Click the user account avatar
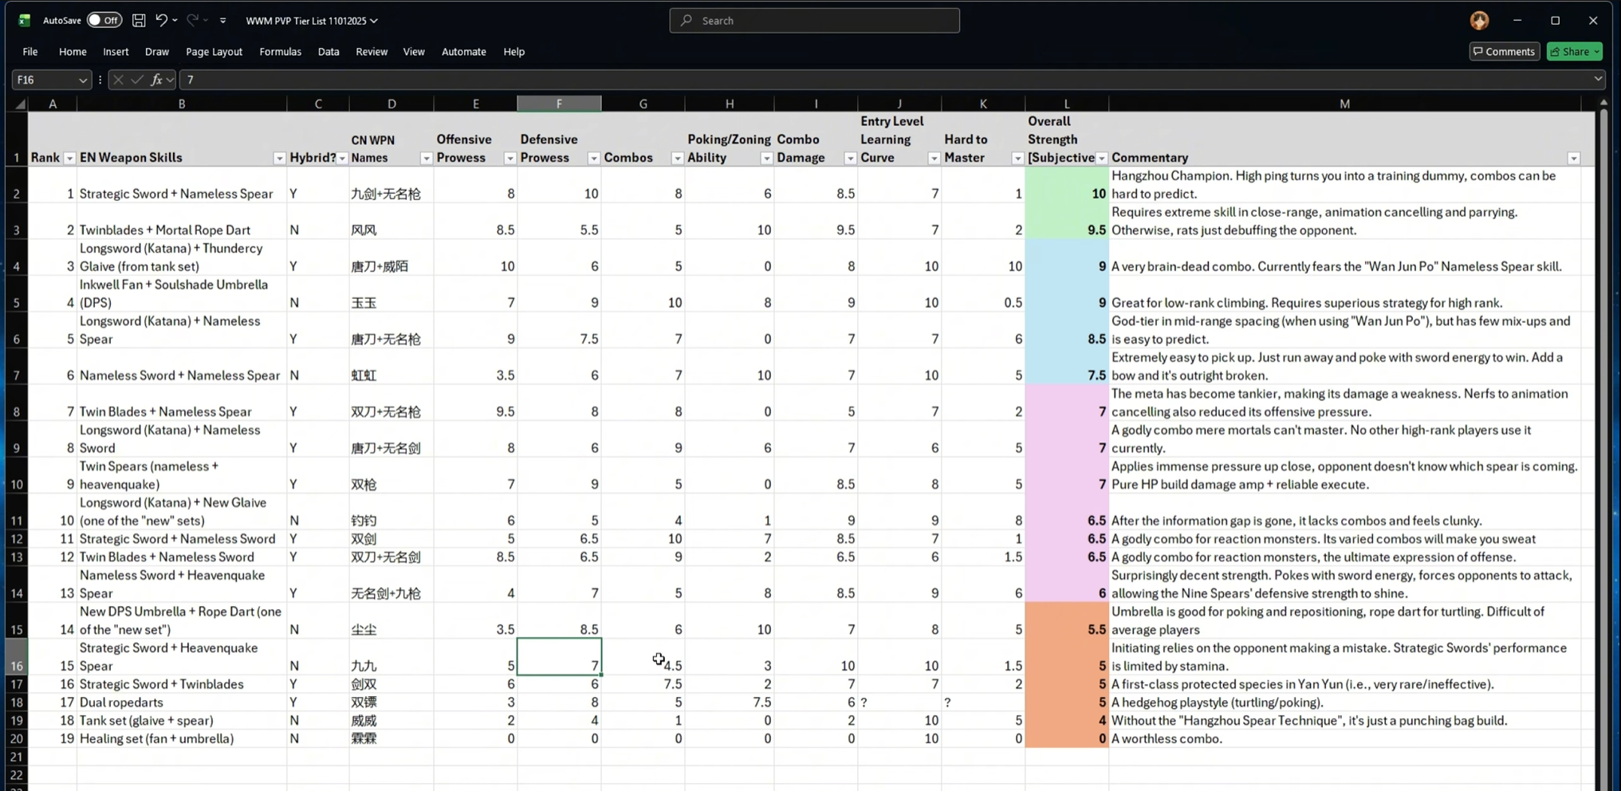 (x=1479, y=21)
